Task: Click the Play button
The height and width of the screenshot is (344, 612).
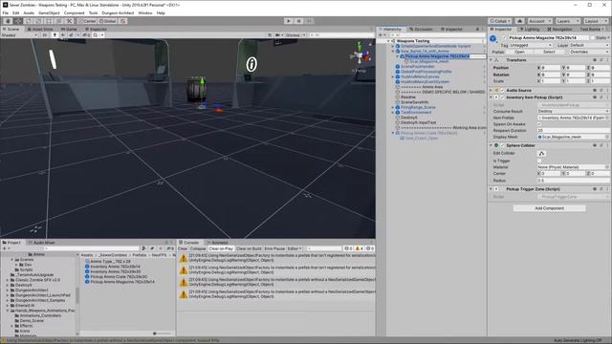Action: [x=289, y=21]
